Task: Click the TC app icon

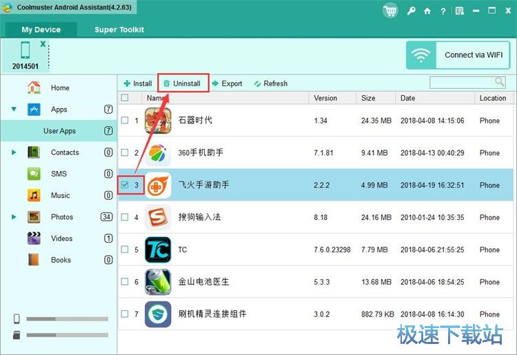Action: 158,250
